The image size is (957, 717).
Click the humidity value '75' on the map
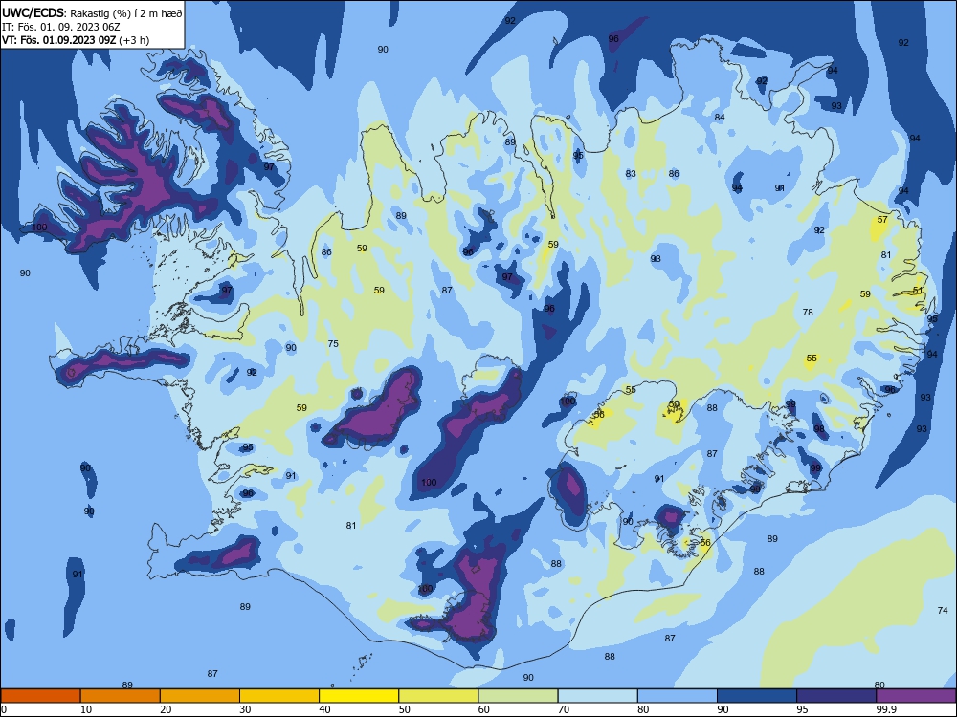[333, 344]
